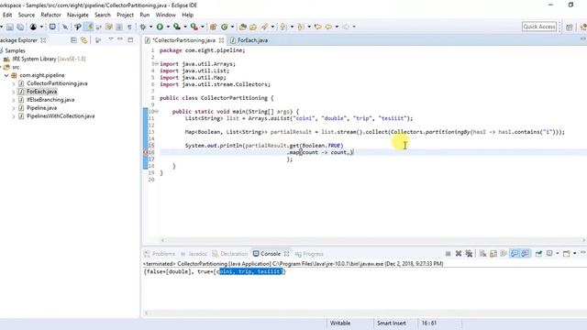Toggle Link with Editor in Package Explorer
This screenshot has width=587, height=330.
(83, 40)
